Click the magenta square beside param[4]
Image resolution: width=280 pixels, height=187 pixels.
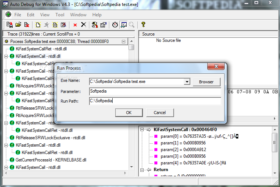tap(156, 163)
